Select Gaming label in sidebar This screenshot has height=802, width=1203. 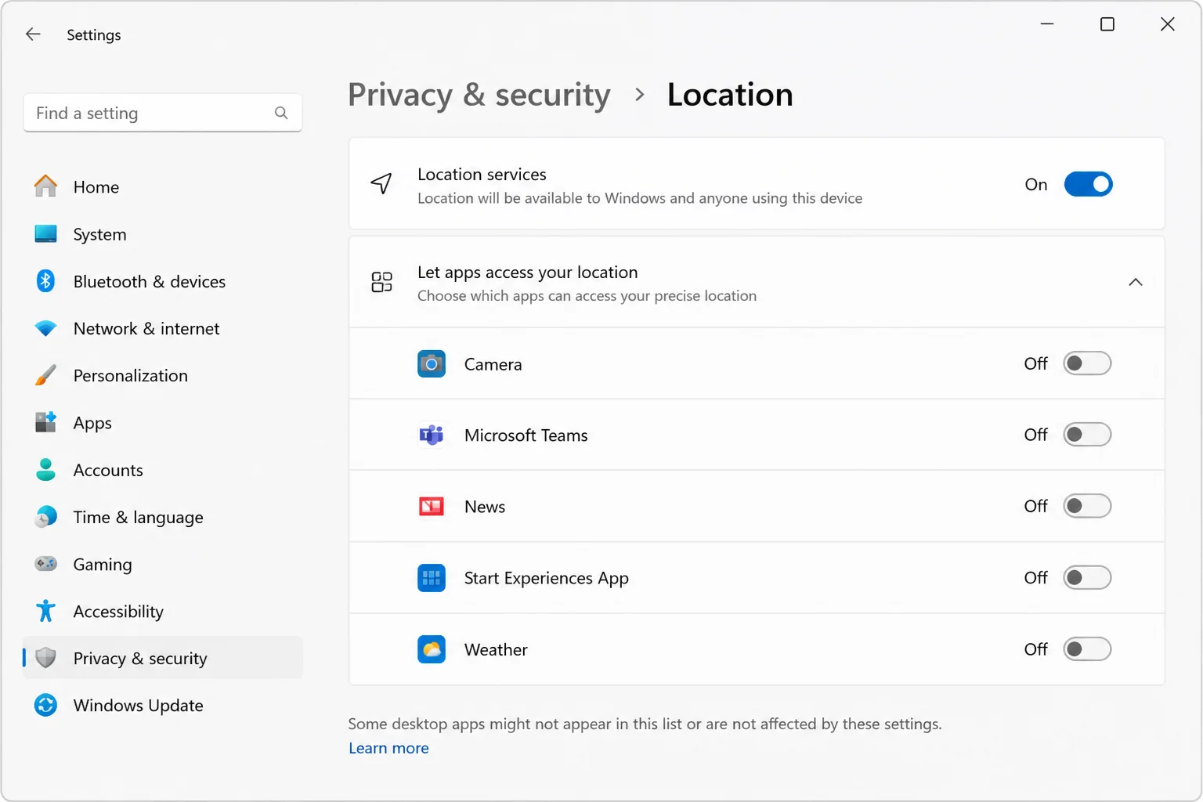[x=103, y=565]
